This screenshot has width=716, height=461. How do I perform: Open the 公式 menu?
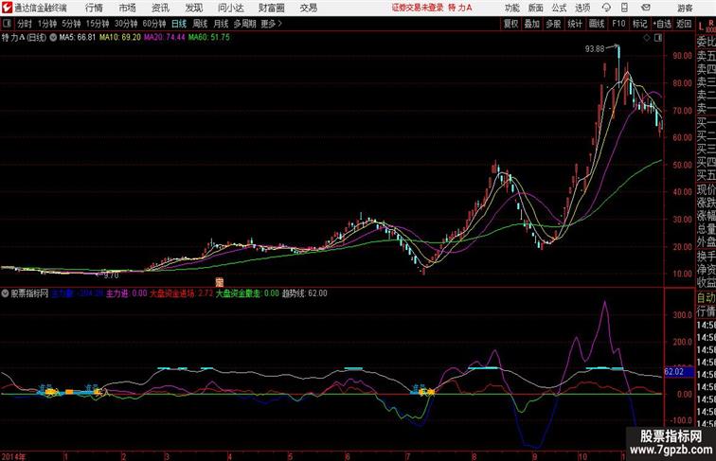coord(559,8)
